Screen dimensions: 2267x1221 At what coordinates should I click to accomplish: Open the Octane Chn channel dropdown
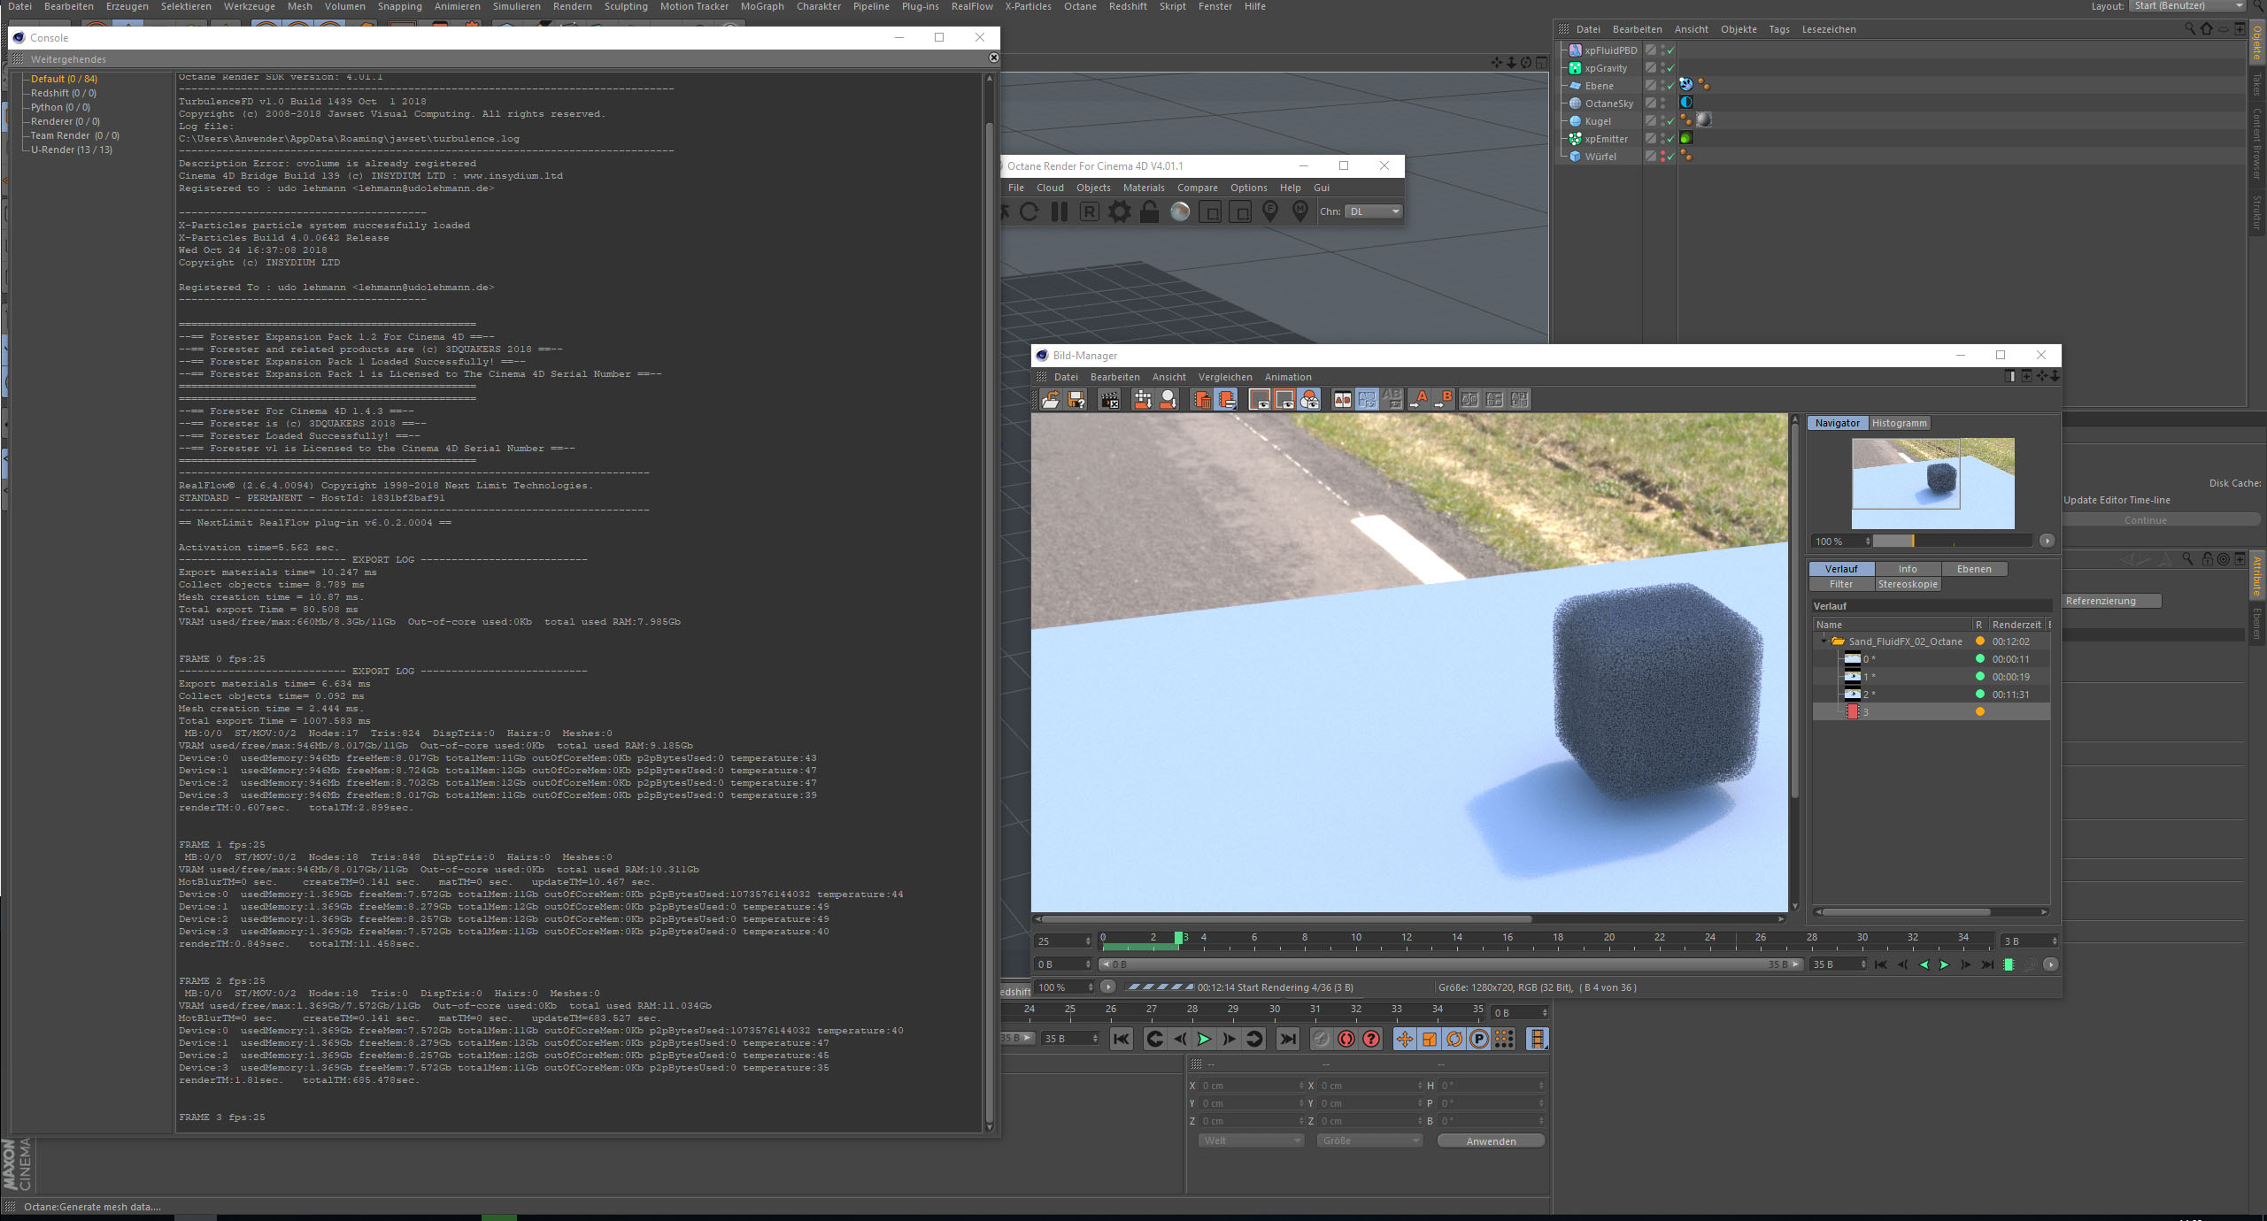click(1374, 211)
